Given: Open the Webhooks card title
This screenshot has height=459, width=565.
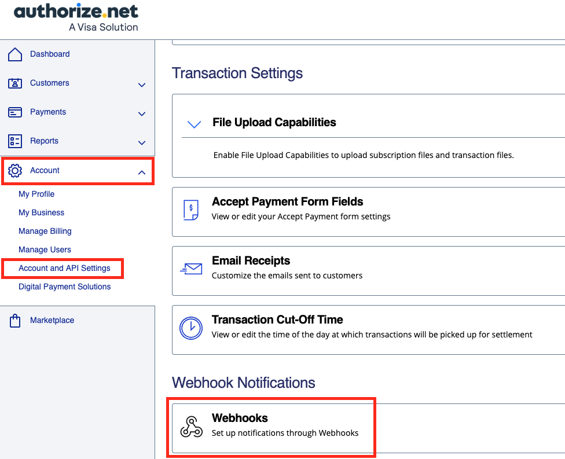Looking at the screenshot, I should coord(240,418).
